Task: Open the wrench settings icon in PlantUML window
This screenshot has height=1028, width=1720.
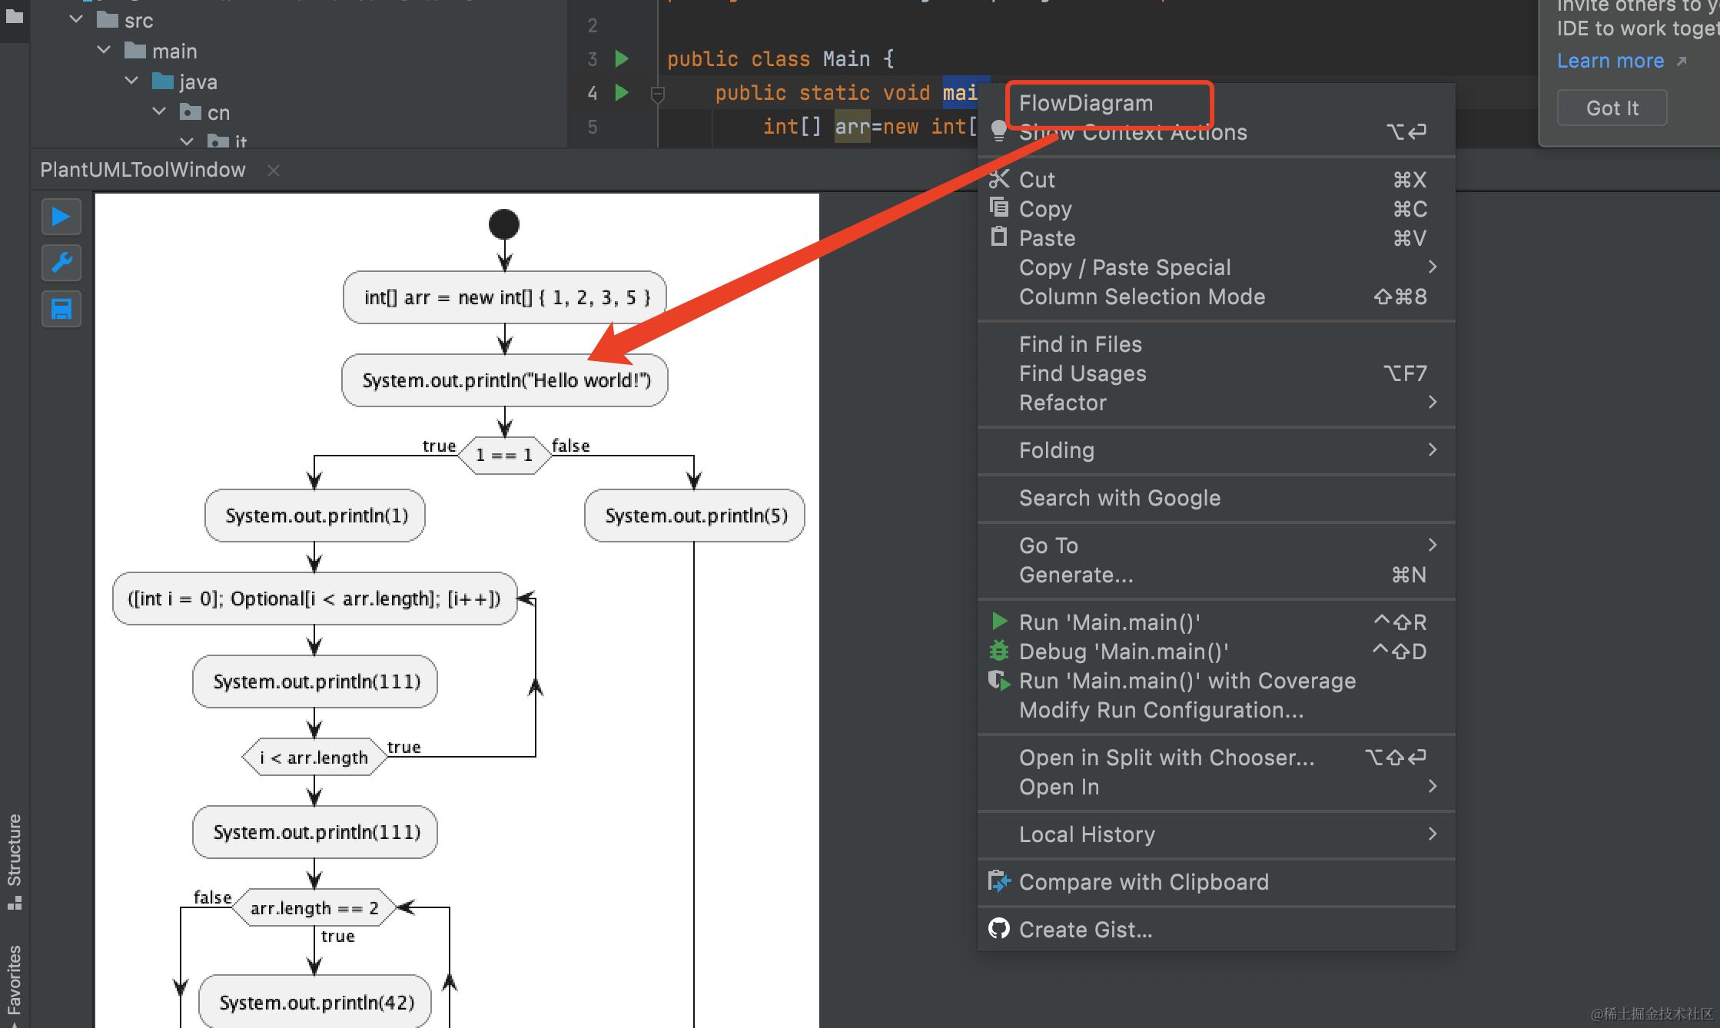Action: [61, 263]
